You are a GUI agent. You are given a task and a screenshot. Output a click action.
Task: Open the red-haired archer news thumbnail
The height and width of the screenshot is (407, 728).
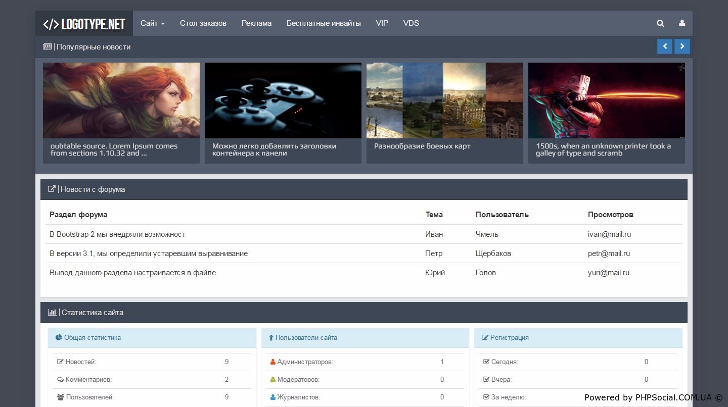click(x=121, y=100)
